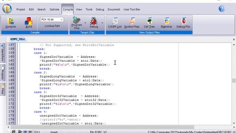Open the Search menu

pyautogui.click(x=41, y=9)
